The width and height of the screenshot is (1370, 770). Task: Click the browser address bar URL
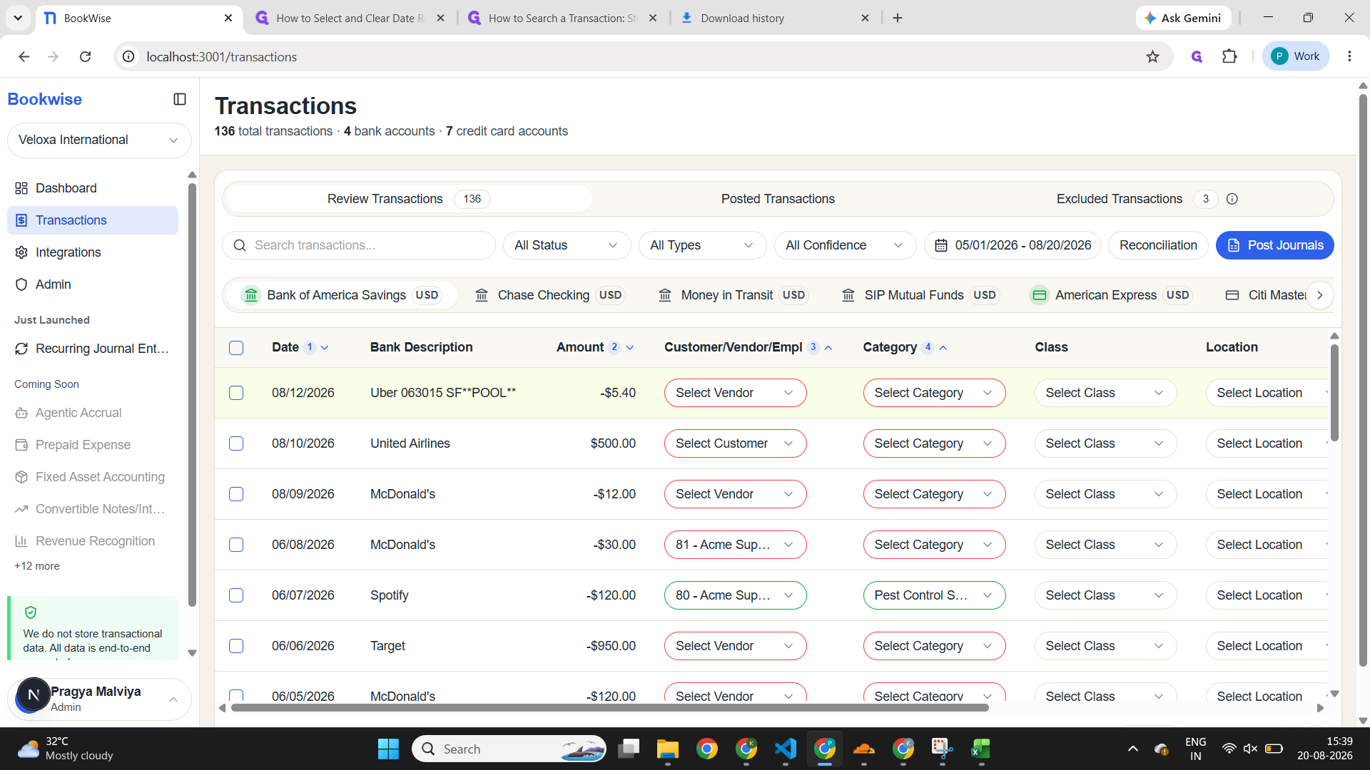click(x=222, y=57)
